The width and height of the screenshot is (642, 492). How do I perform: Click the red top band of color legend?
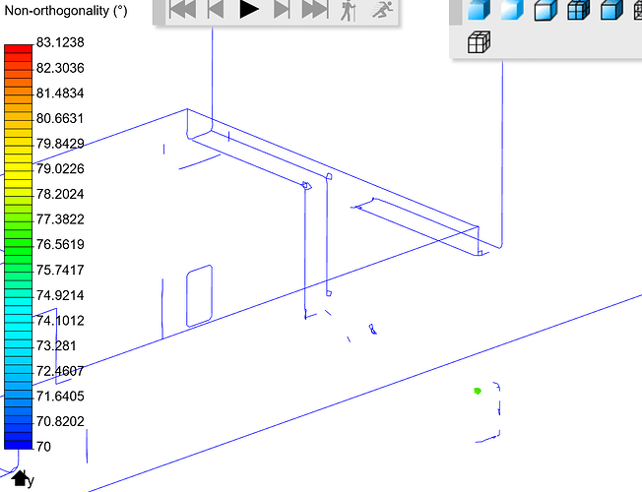[18, 49]
